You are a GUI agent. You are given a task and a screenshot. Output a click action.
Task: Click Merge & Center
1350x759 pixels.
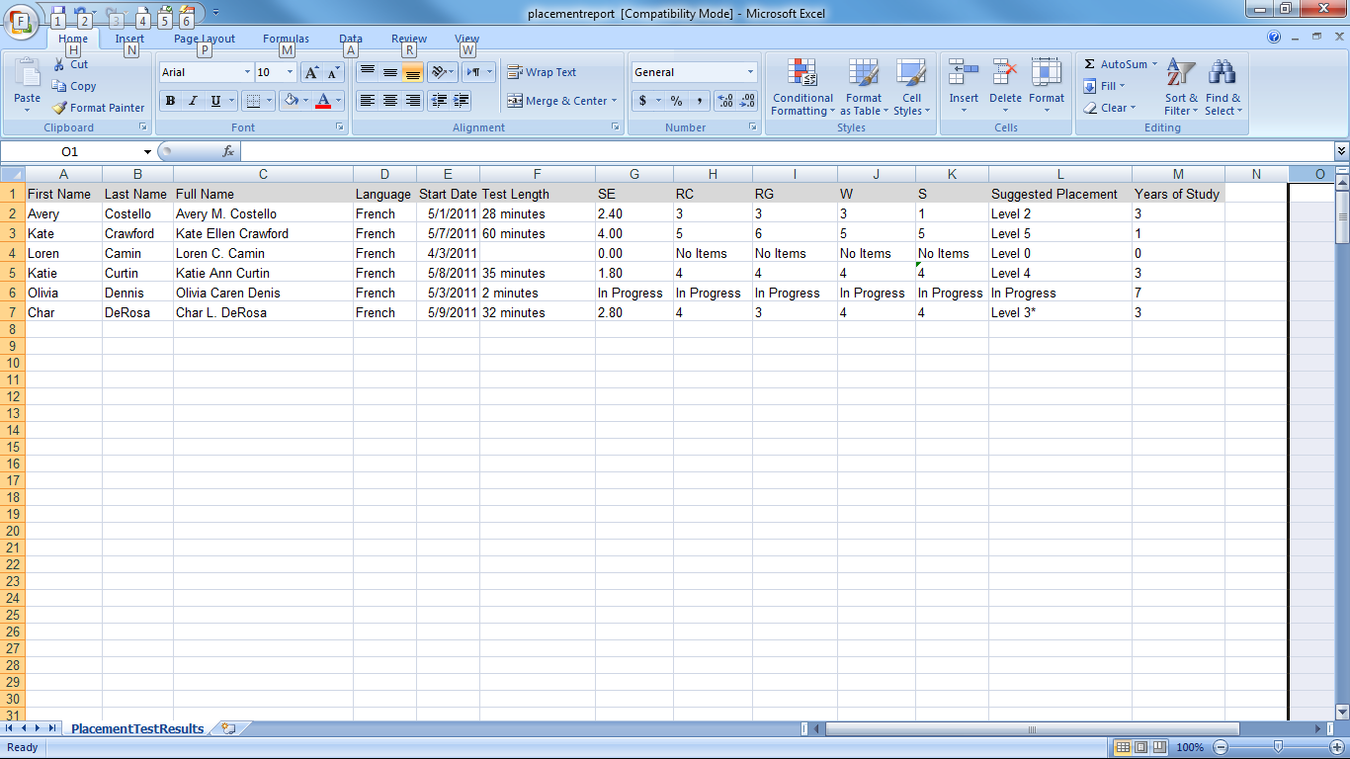[556, 101]
